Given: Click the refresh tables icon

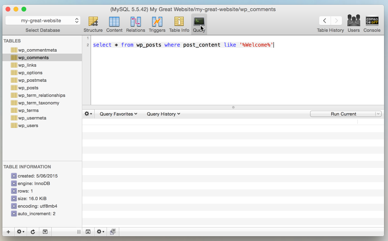Looking at the screenshot, I should coord(33,232).
